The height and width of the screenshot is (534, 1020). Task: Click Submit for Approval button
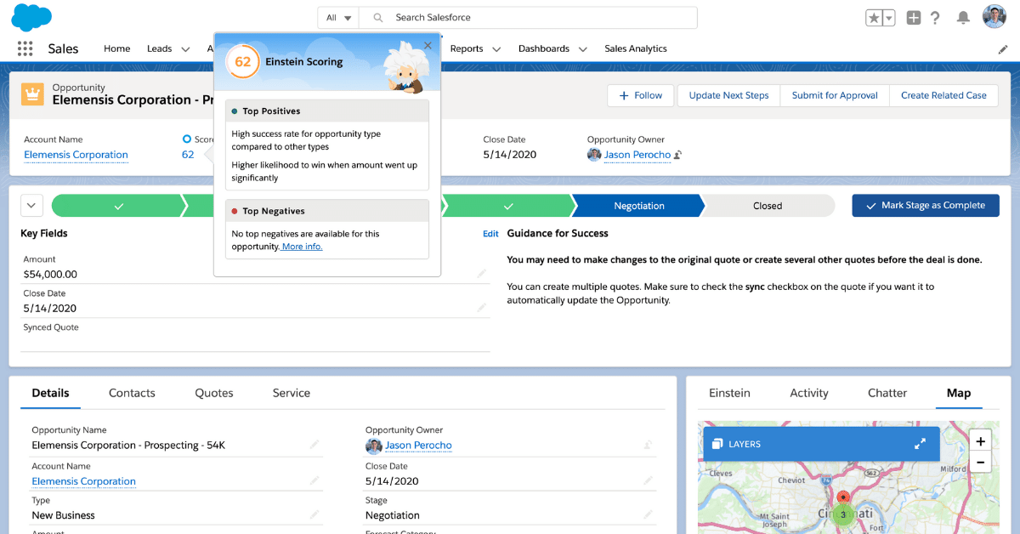point(835,95)
